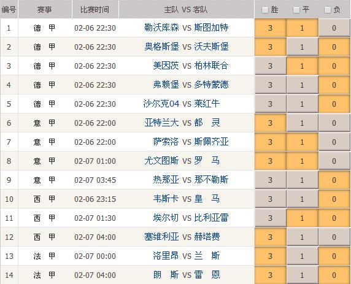351x284 pixels.
Task: Open 勒沃库森 team link
Action: [x=161, y=28]
